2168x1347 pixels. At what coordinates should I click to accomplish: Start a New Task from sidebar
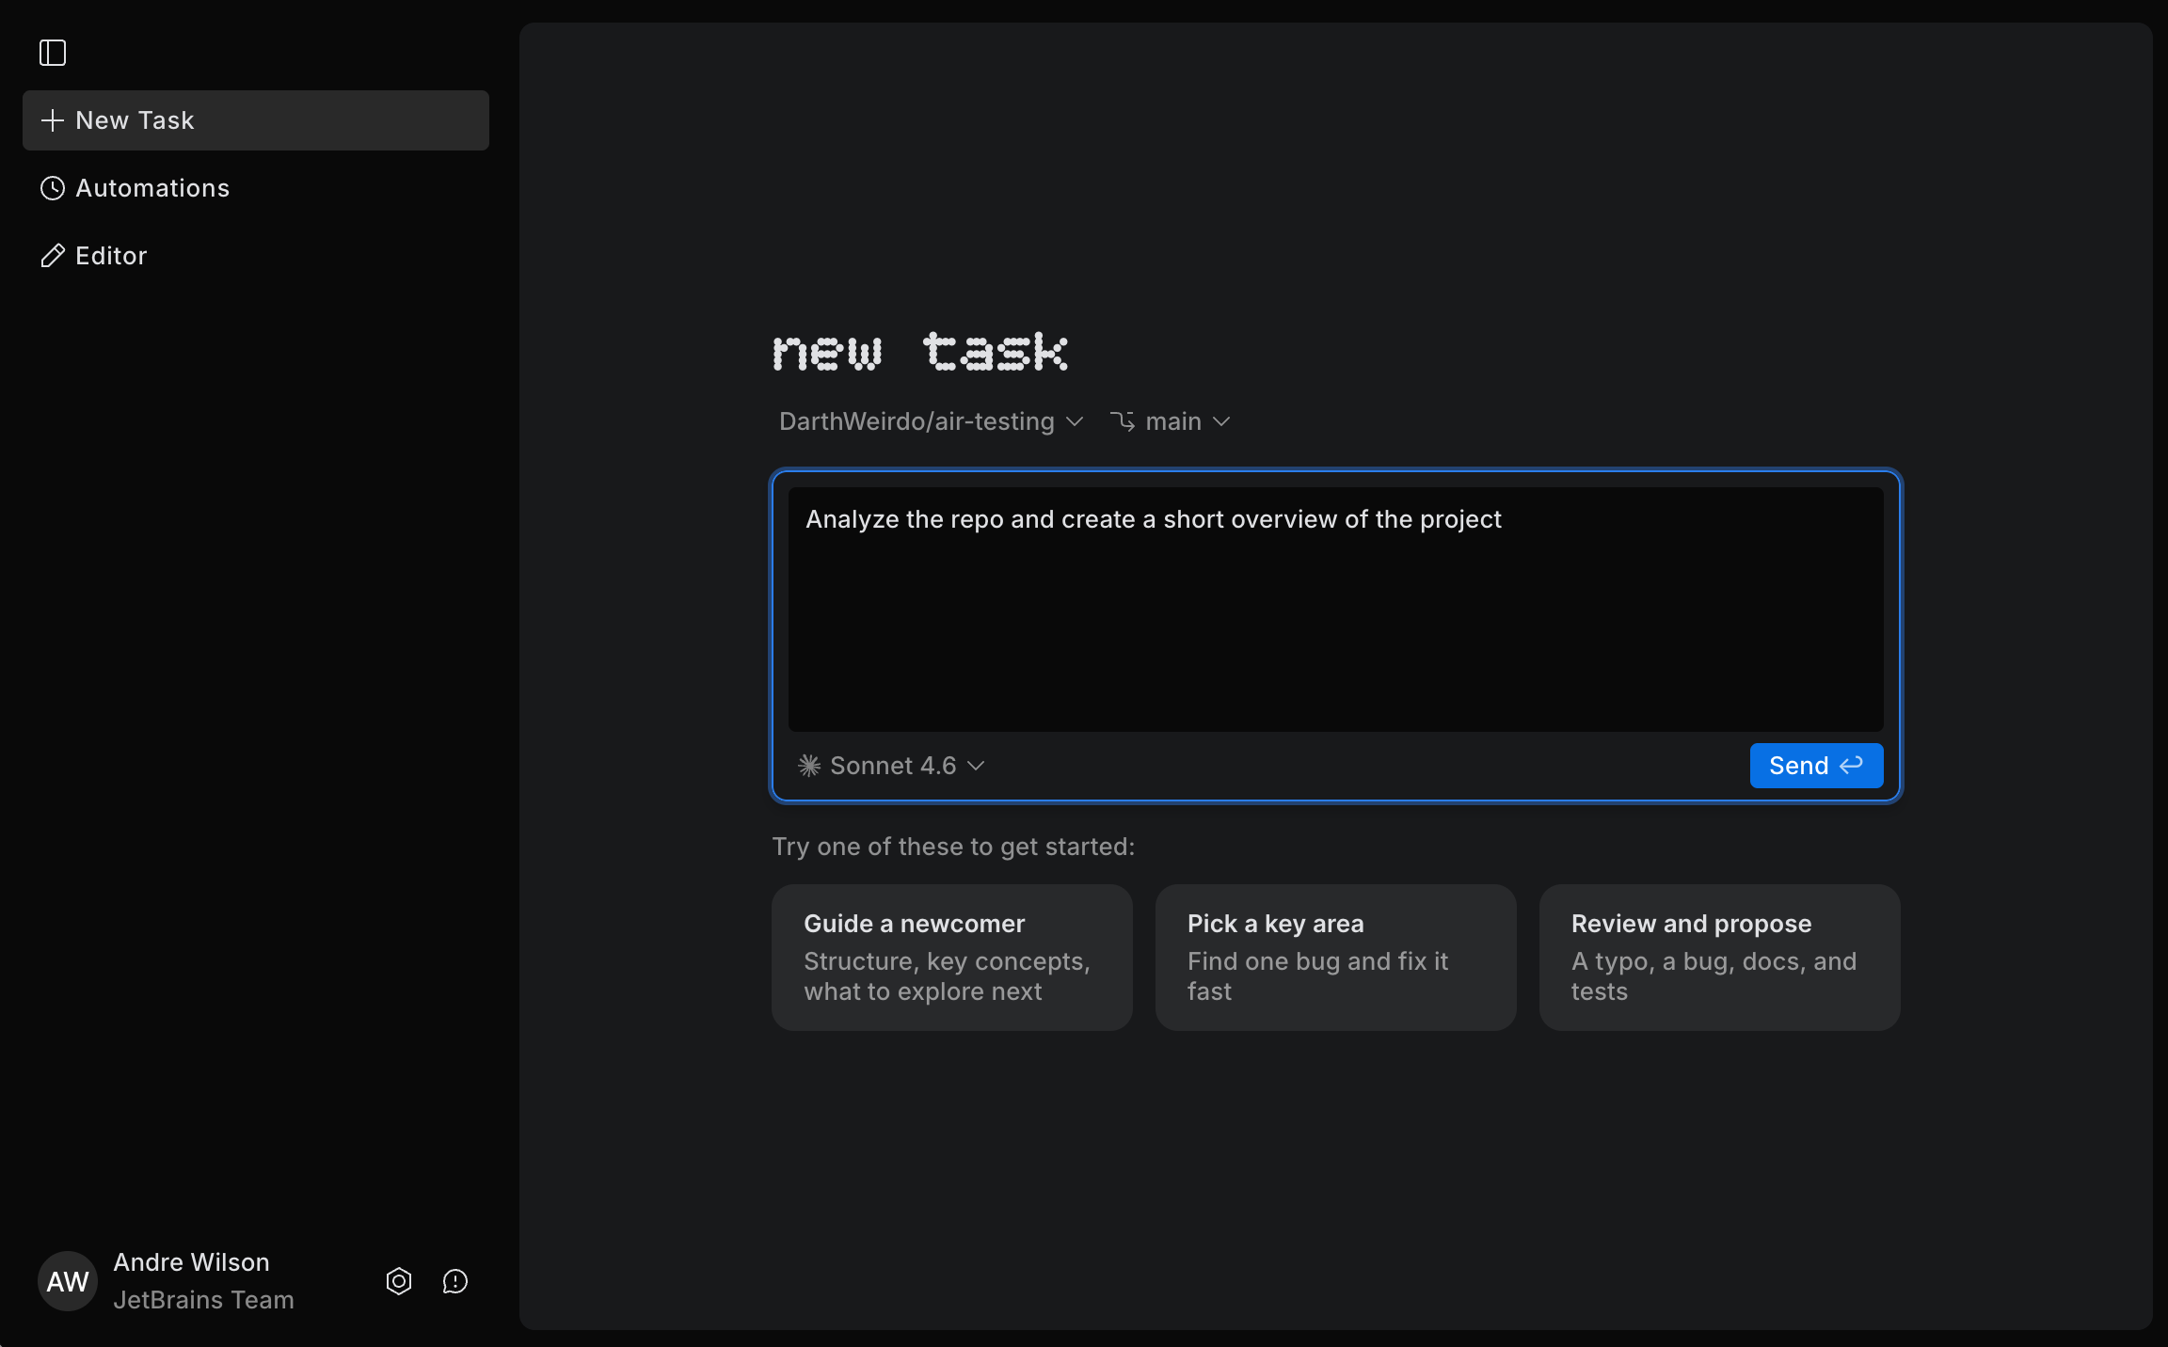(x=256, y=120)
